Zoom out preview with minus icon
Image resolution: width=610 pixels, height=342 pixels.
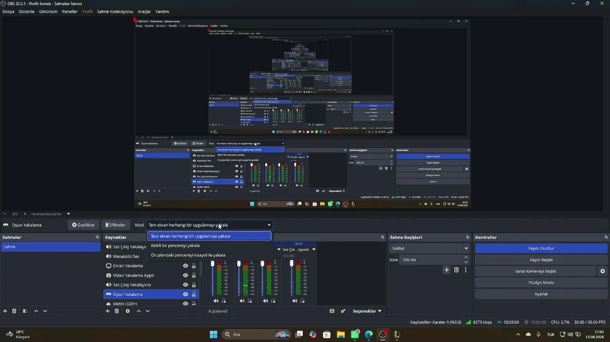tap(5, 214)
